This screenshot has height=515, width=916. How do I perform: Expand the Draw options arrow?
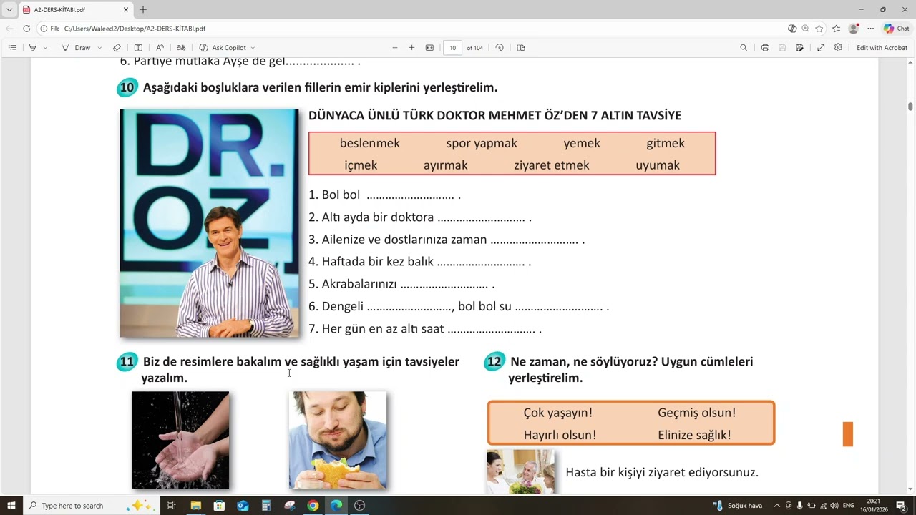pyautogui.click(x=99, y=48)
